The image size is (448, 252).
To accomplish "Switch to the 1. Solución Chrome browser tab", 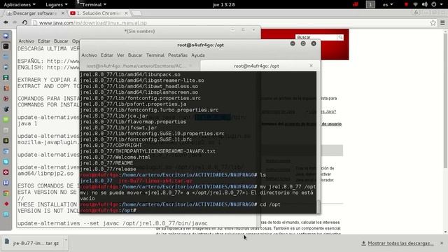I will coord(98,13).
